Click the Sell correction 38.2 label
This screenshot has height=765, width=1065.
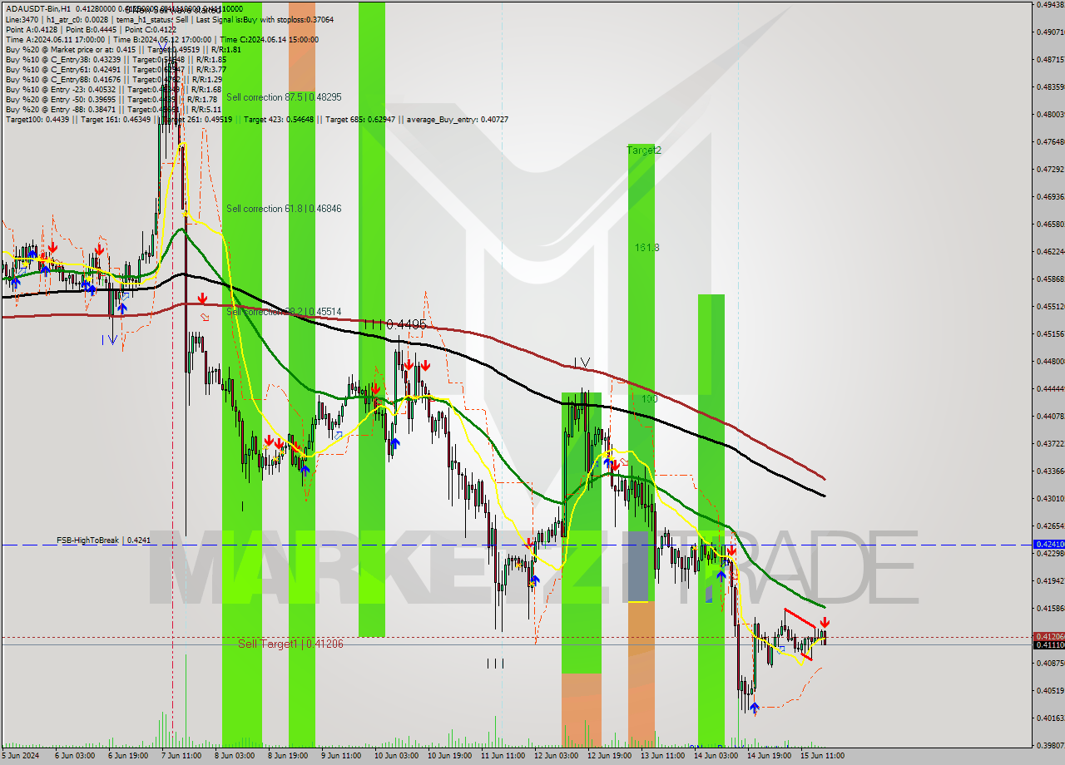click(284, 312)
